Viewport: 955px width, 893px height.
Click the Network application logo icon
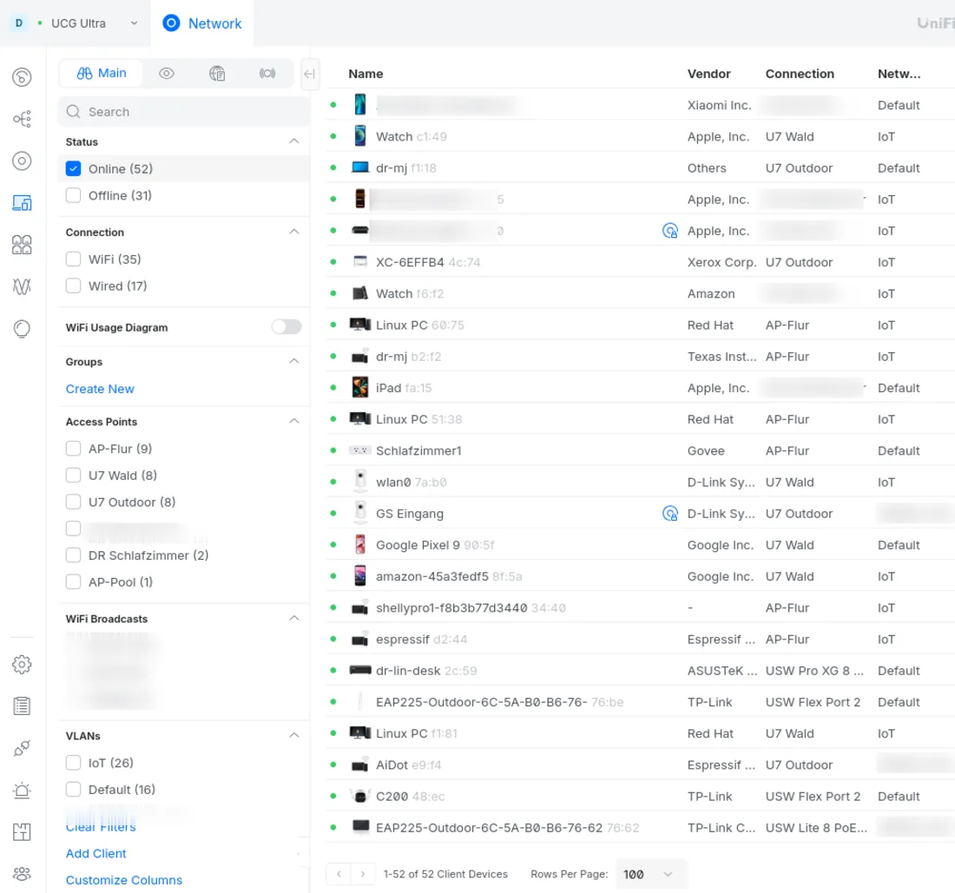(171, 23)
